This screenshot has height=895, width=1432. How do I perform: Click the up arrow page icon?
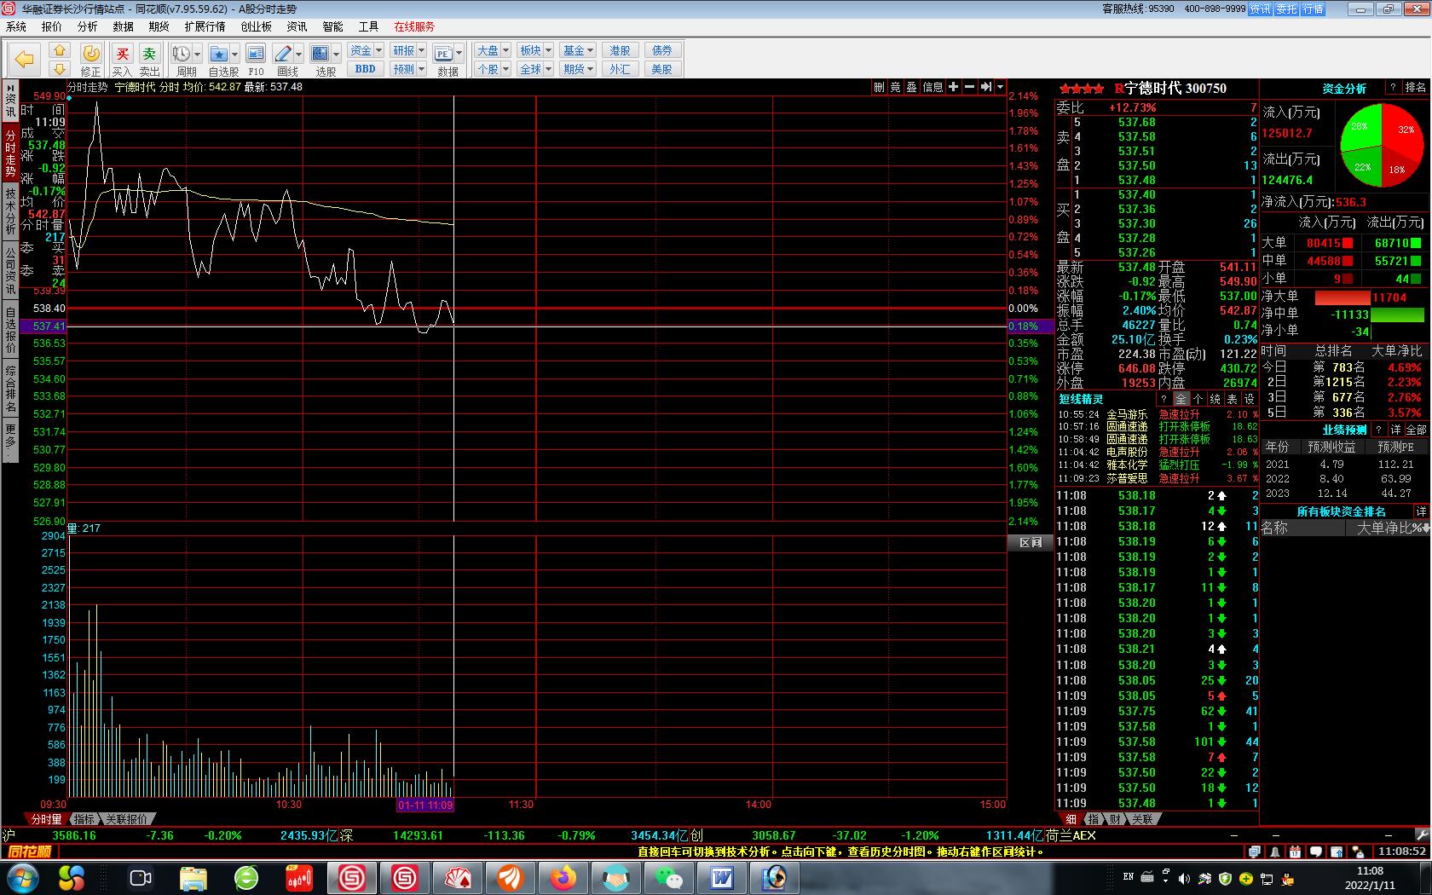point(59,50)
